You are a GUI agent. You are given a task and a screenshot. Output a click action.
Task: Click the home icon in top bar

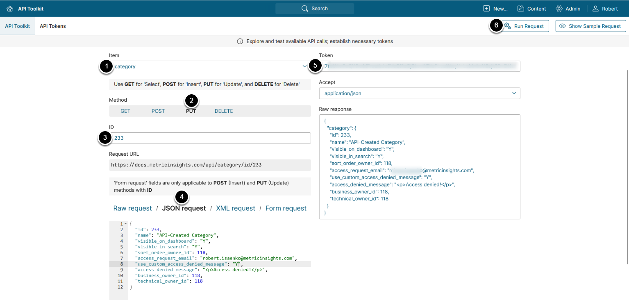point(10,9)
